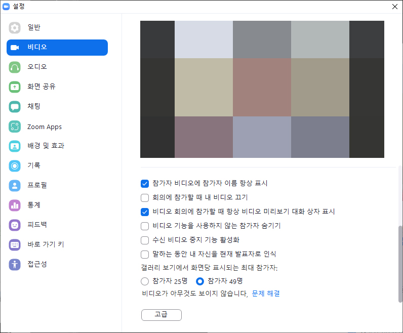Uncheck 참가자 이름 항상 표시 checkbox
Screen dimensions: 403x333
coord(145,184)
